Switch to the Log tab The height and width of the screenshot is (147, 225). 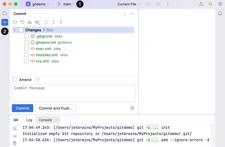(29, 120)
